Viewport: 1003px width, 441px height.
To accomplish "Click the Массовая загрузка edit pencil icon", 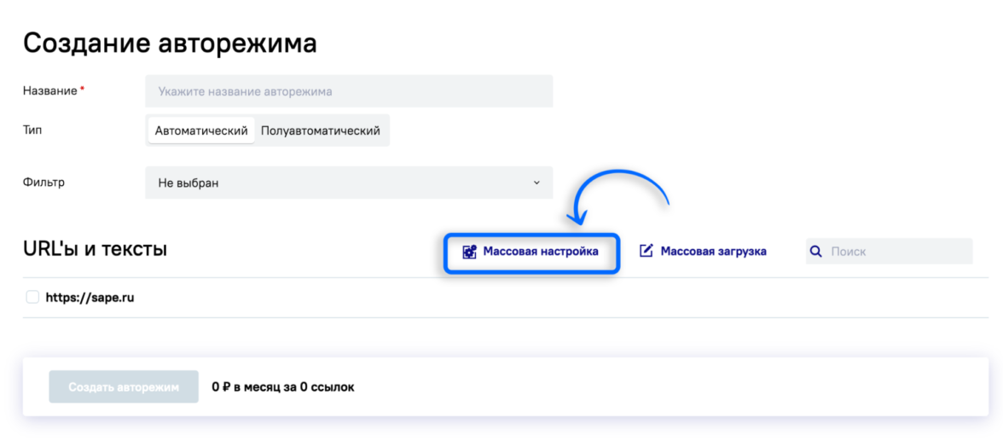I will (646, 251).
